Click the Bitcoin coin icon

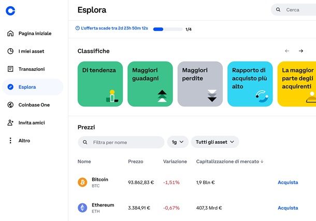tap(82, 182)
